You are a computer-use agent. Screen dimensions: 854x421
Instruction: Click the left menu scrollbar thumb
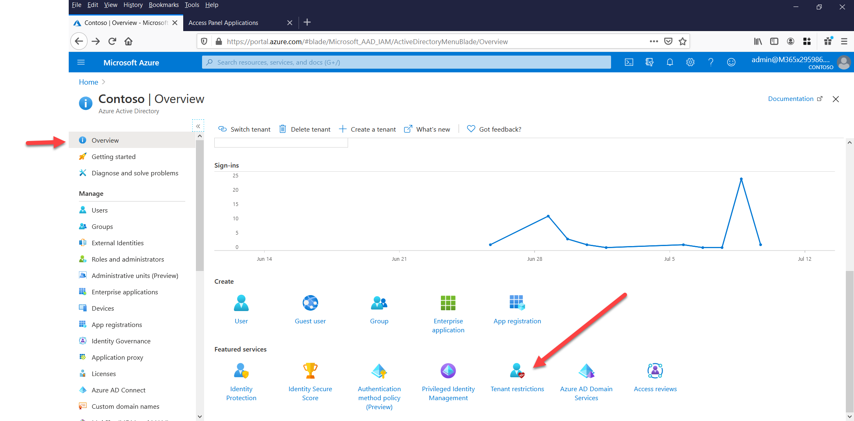tap(200, 206)
